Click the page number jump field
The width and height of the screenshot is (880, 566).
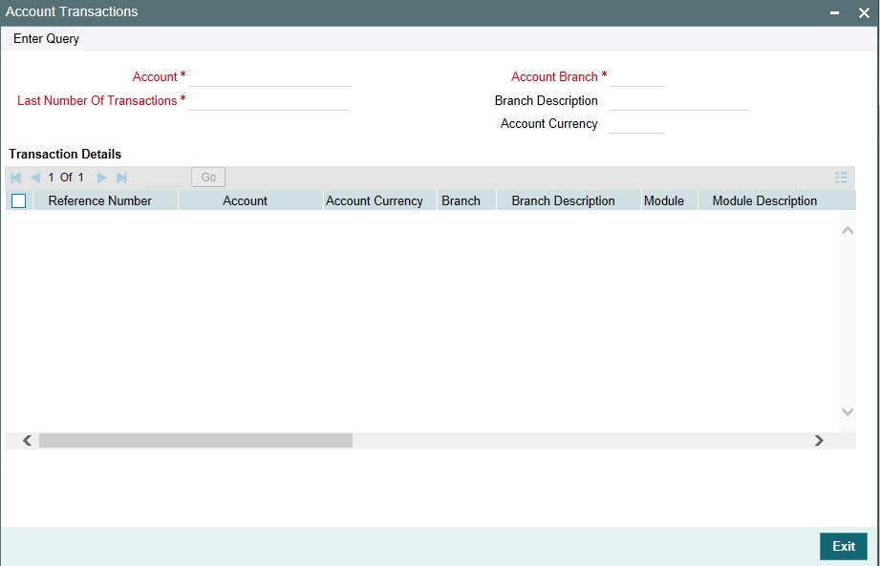point(164,178)
